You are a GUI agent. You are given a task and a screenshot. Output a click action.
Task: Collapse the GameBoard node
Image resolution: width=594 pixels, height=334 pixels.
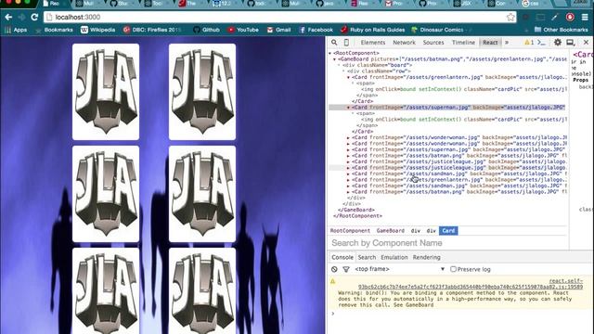tap(334, 59)
